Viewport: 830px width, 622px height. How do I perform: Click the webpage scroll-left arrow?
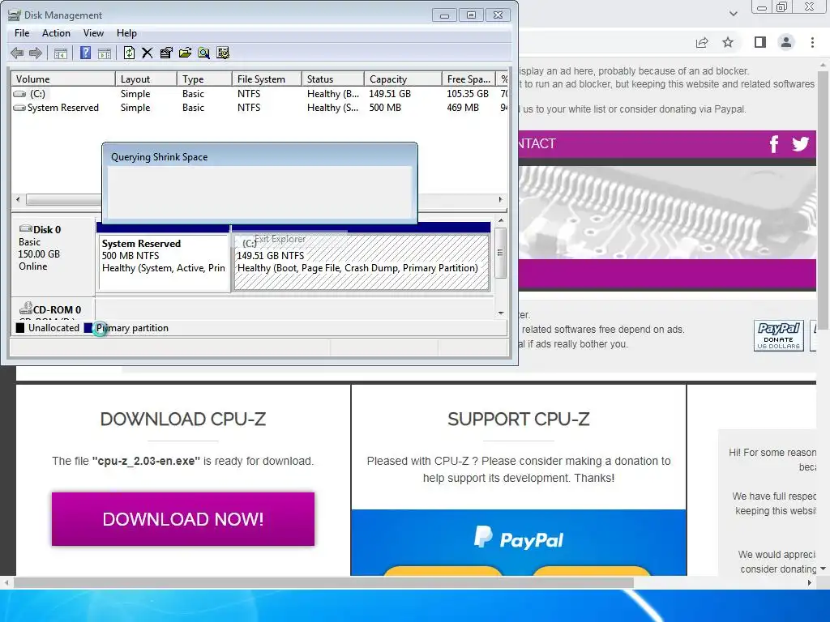(x=6, y=583)
